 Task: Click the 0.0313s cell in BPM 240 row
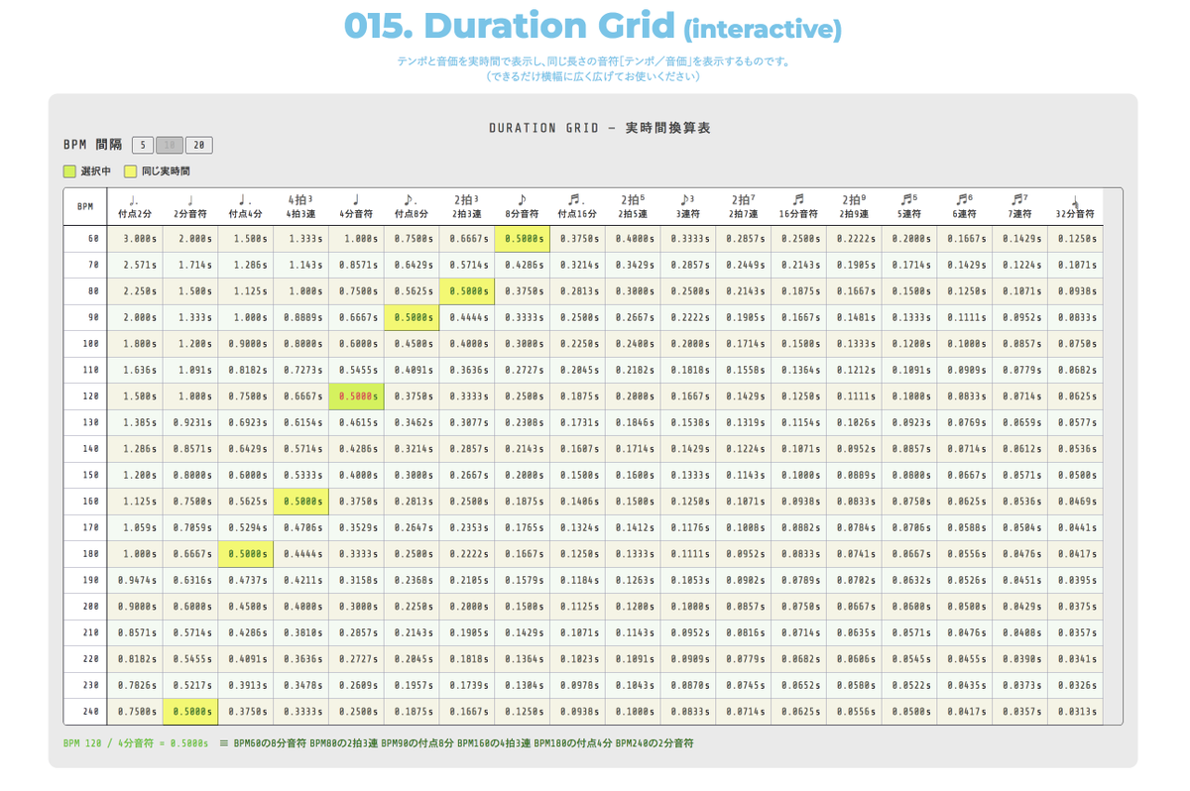pos(1075,712)
